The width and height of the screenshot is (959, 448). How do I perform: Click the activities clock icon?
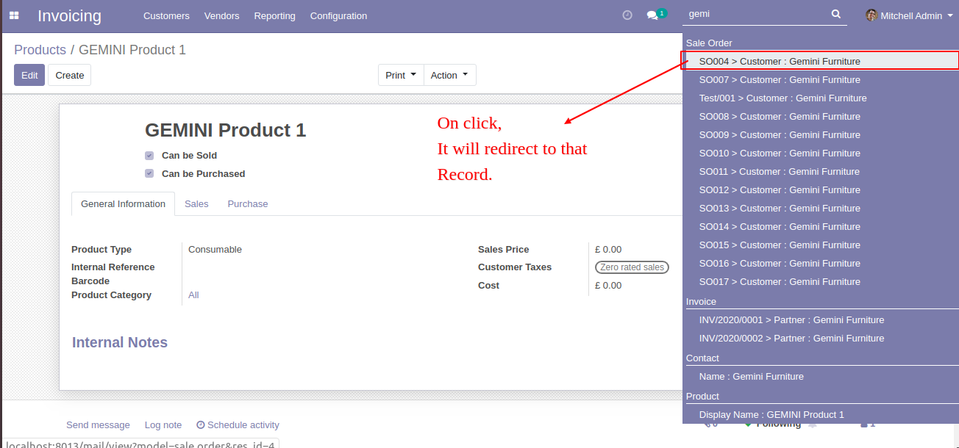pyautogui.click(x=627, y=15)
